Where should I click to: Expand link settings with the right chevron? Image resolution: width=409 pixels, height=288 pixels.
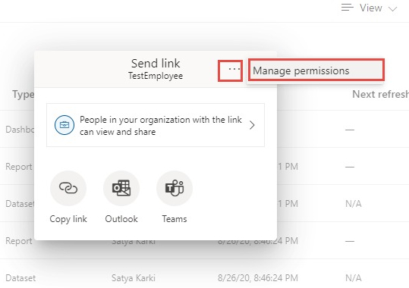(252, 125)
